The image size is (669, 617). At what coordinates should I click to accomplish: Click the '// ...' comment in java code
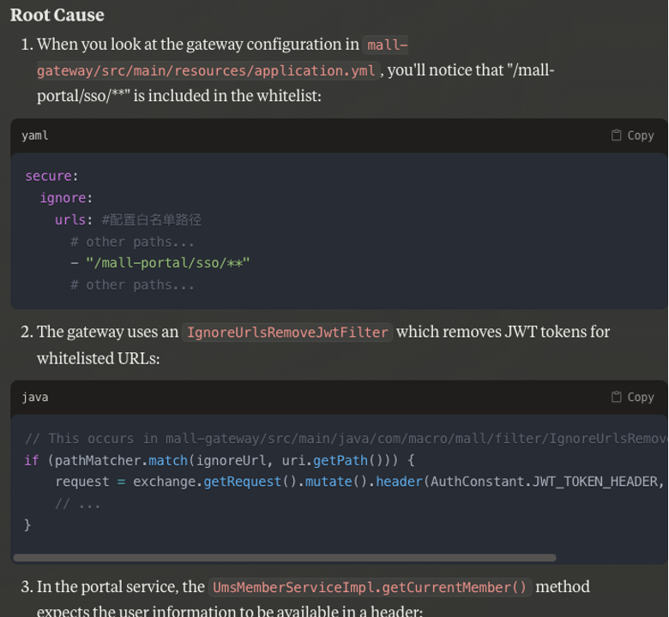(x=78, y=504)
